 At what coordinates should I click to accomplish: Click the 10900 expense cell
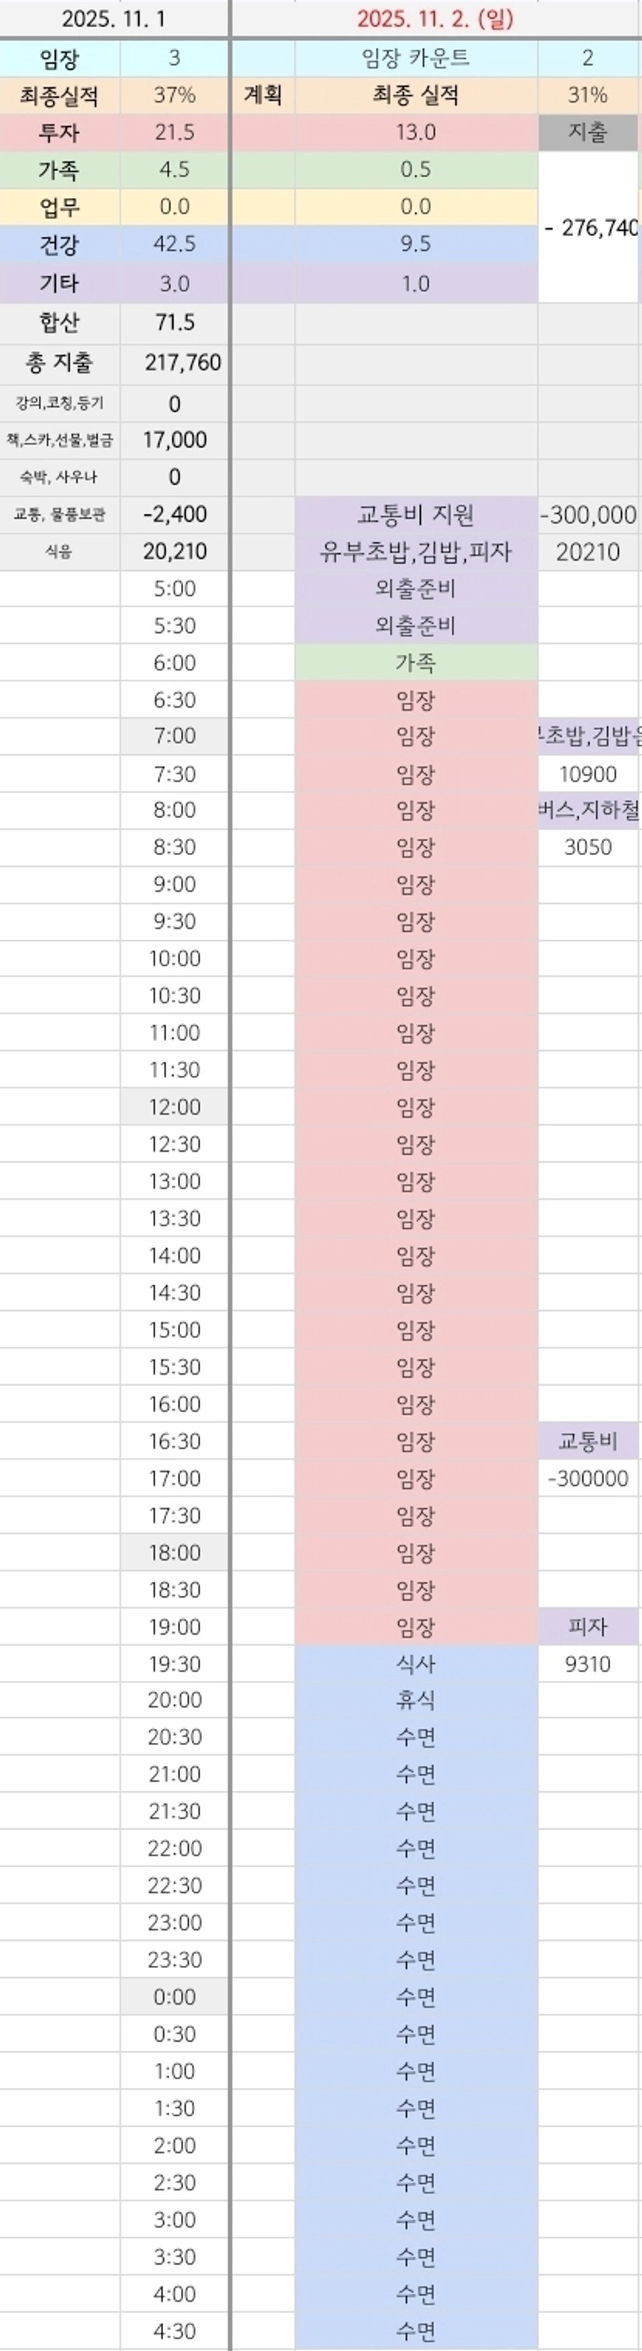(x=588, y=774)
